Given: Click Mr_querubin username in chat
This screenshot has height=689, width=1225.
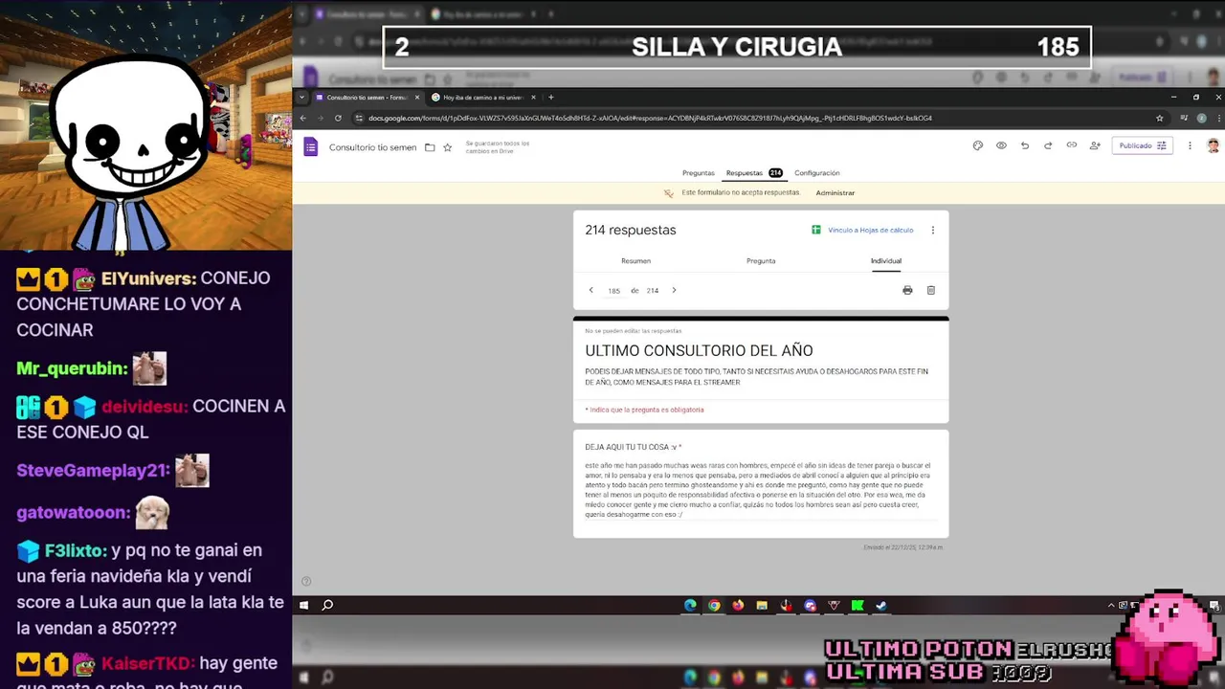Looking at the screenshot, I should tap(72, 368).
